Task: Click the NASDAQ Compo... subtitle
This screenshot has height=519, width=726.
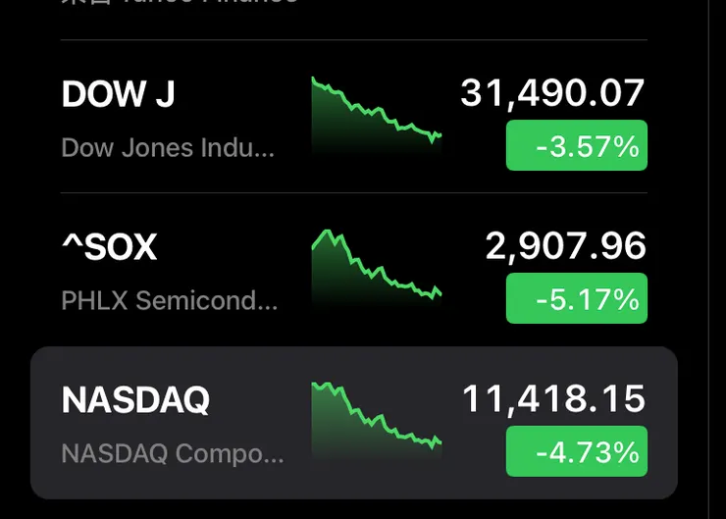Action: [173, 453]
